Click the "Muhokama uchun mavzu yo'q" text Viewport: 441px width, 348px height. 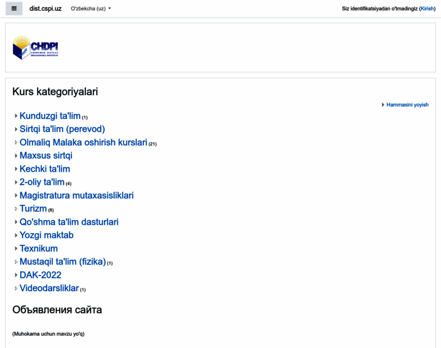tap(48, 334)
